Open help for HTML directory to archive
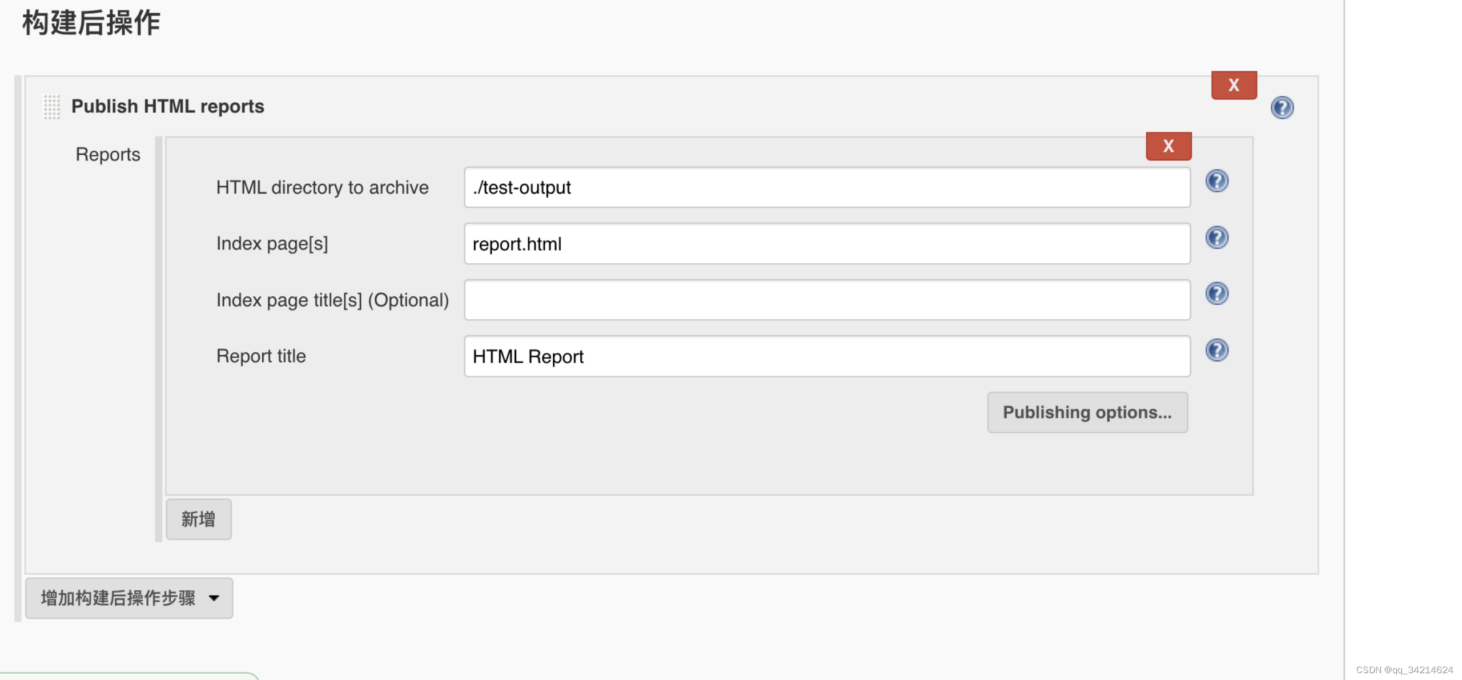The height and width of the screenshot is (680, 1462). pos(1216,181)
